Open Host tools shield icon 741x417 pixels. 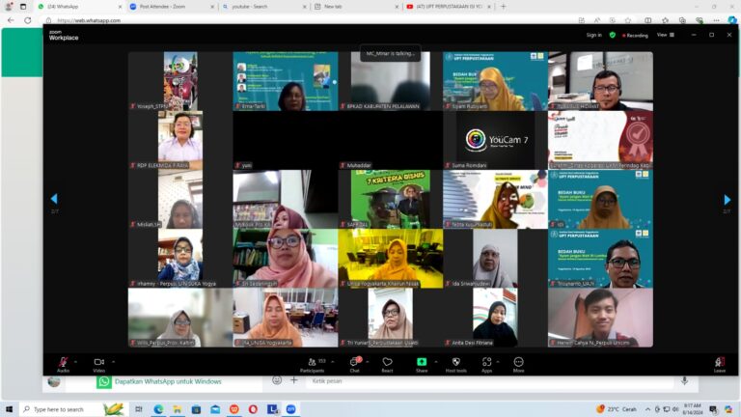pyautogui.click(x=455, y=362)
